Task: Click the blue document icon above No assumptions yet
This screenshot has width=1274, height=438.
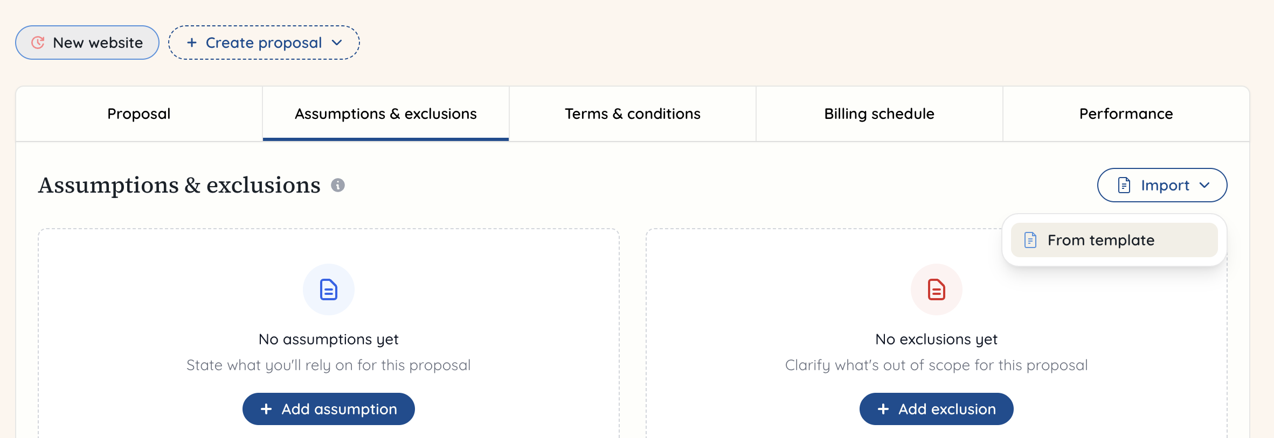Action: (x=328, y=289)
